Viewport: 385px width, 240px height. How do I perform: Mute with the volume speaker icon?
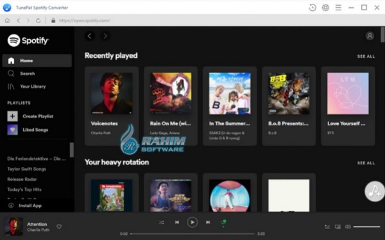(x=348, y=227)
